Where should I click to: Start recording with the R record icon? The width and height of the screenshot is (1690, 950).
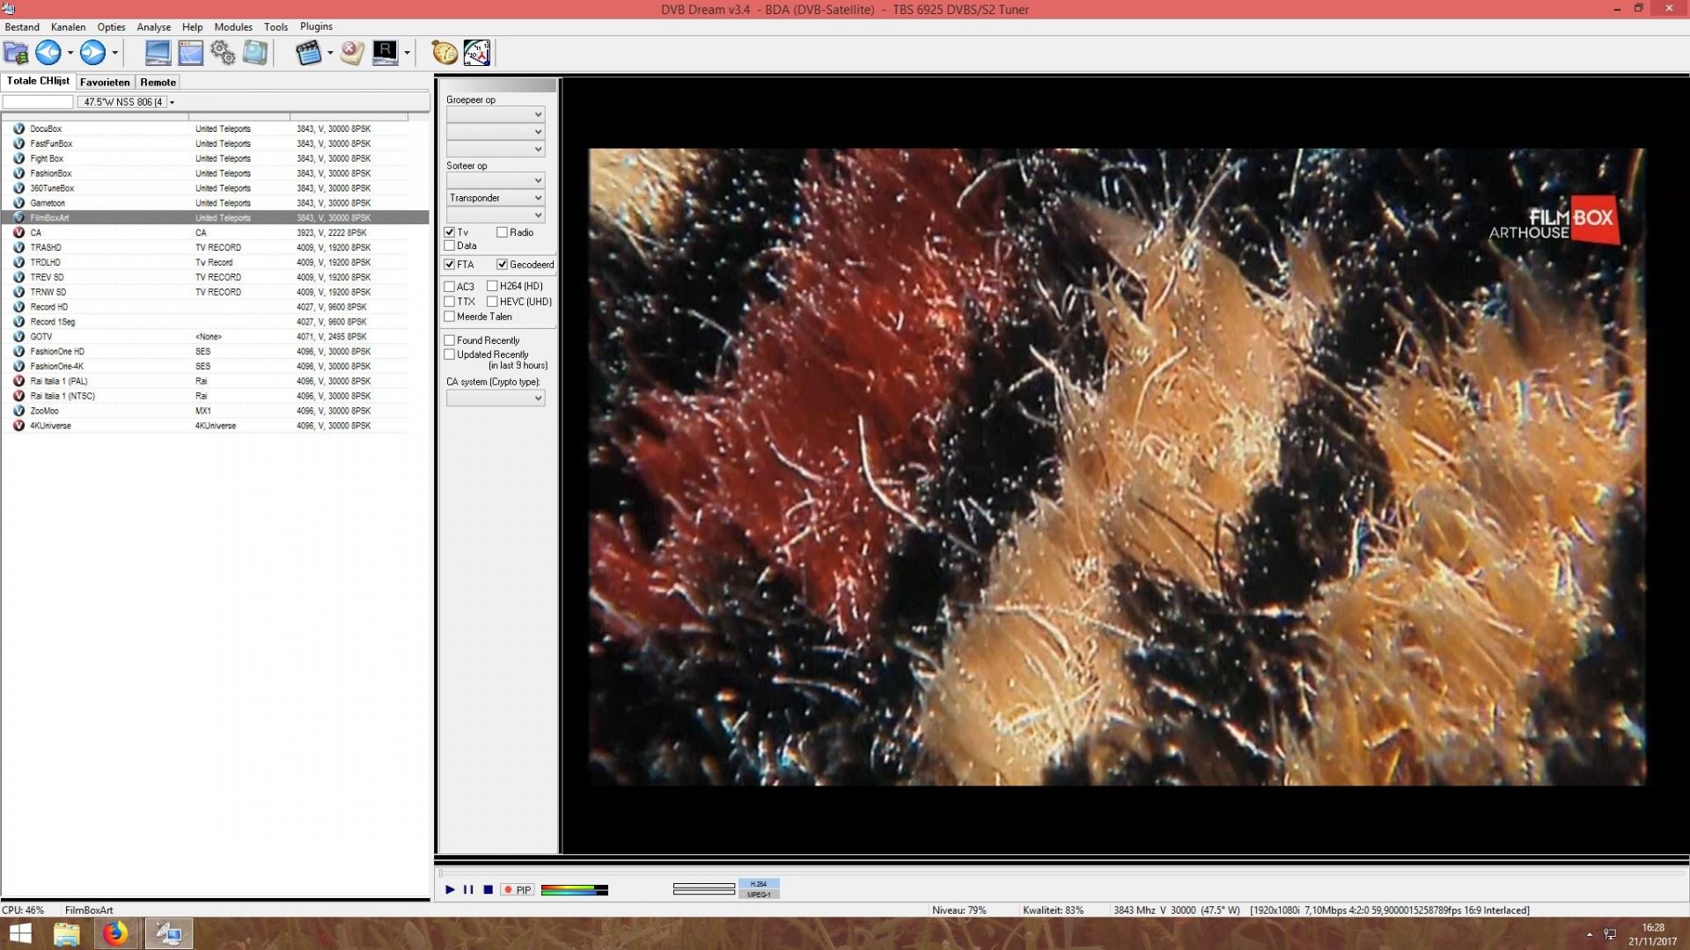386,53
